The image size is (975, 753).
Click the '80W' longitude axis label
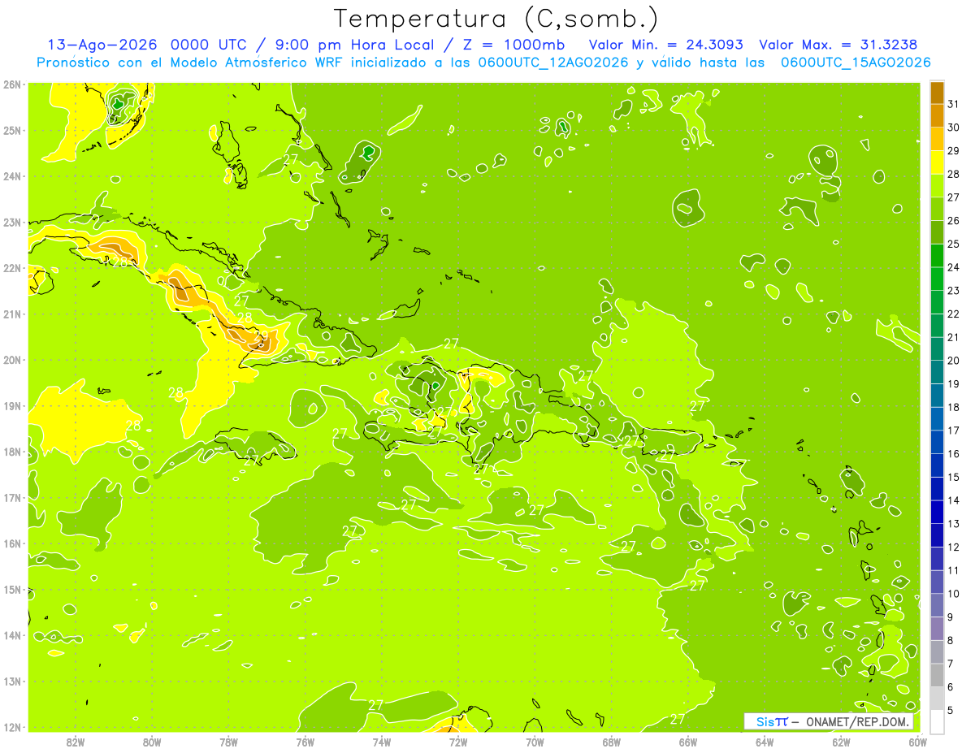tap(152, 742)
